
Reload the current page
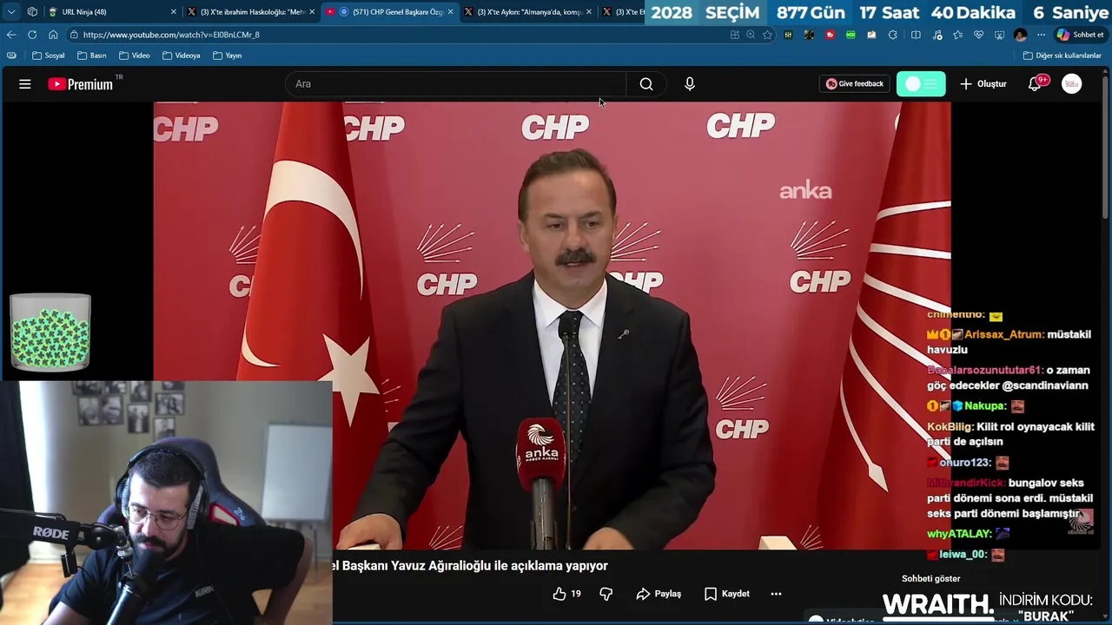[x=32, y=35]
